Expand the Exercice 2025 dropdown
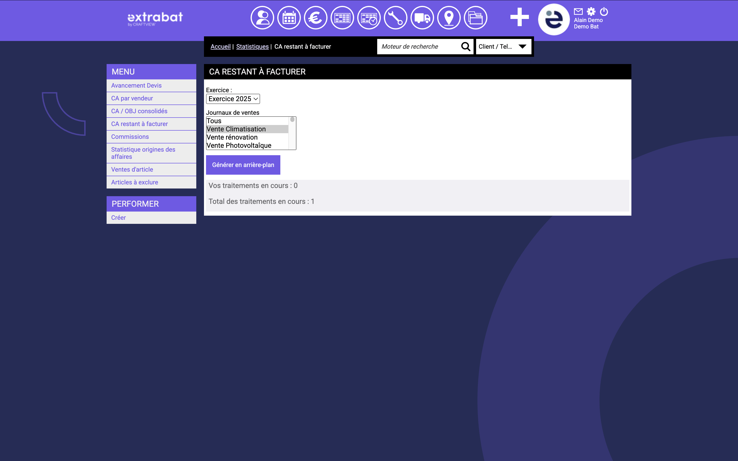738x461 pixels. [x=233, y=99]
